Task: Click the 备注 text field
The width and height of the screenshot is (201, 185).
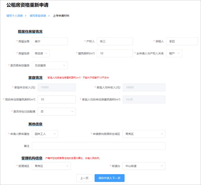Action: [99, 146]
